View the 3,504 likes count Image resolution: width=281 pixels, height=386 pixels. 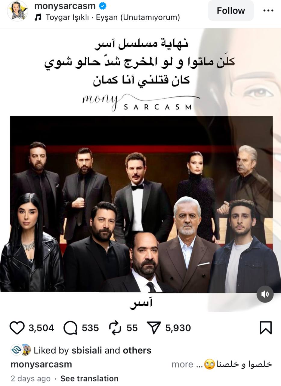41,328
